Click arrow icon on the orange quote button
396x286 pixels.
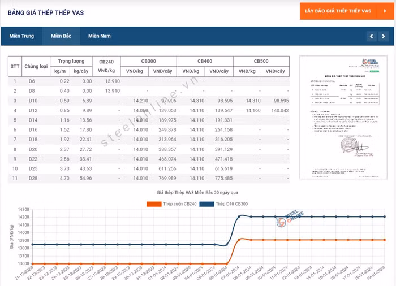click(385, 11)
